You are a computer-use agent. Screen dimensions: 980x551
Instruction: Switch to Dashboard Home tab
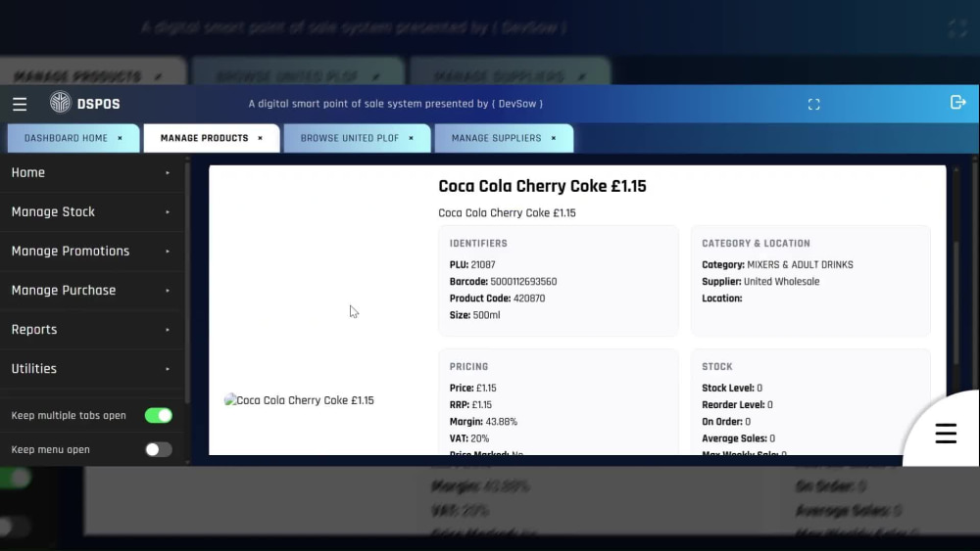click(66, 138)
